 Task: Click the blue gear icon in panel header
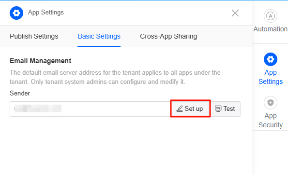click(16, 13)
